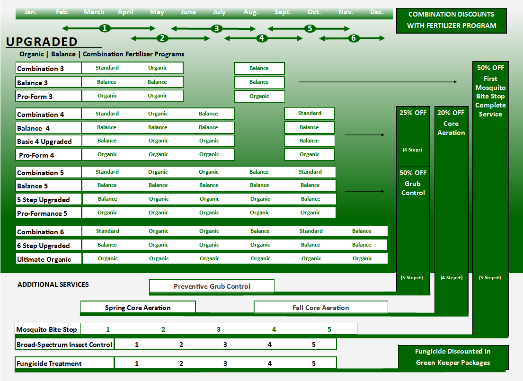Click the step 3 circle on the timeline

pos(217,28)
